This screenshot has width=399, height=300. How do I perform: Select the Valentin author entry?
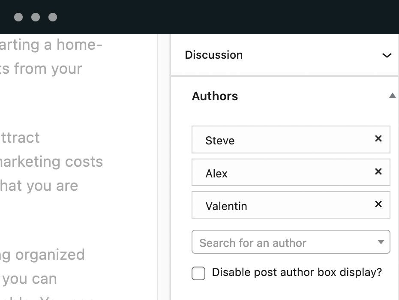pyautogui.click(x=257, y=206)
